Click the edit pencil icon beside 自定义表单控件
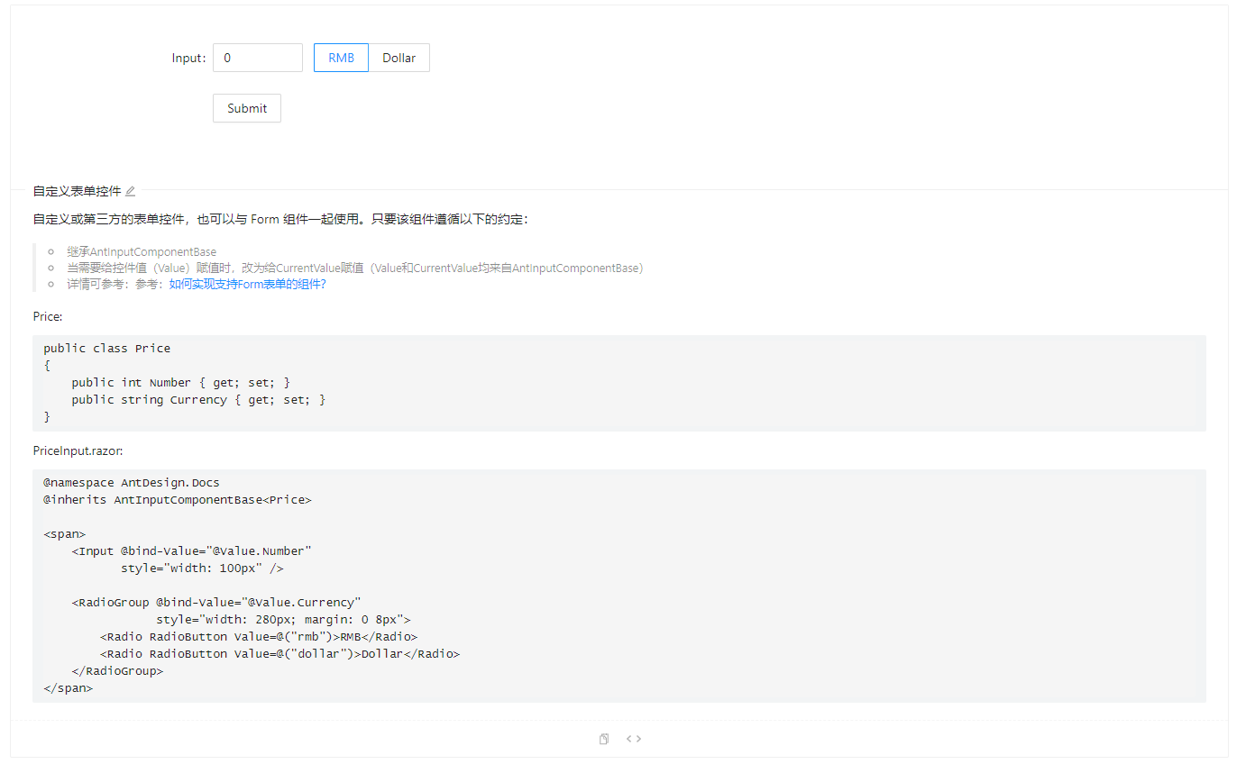The image size is (1237, 764). [130, 191]
